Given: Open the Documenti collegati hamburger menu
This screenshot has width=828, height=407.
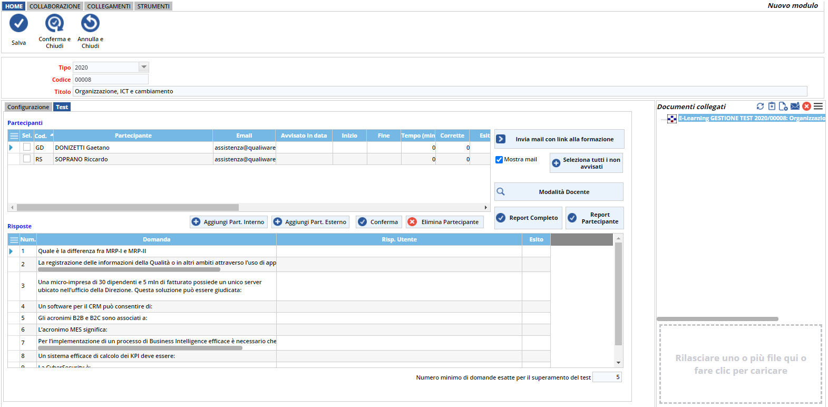Looking at the screenshot, I should 818,106.
